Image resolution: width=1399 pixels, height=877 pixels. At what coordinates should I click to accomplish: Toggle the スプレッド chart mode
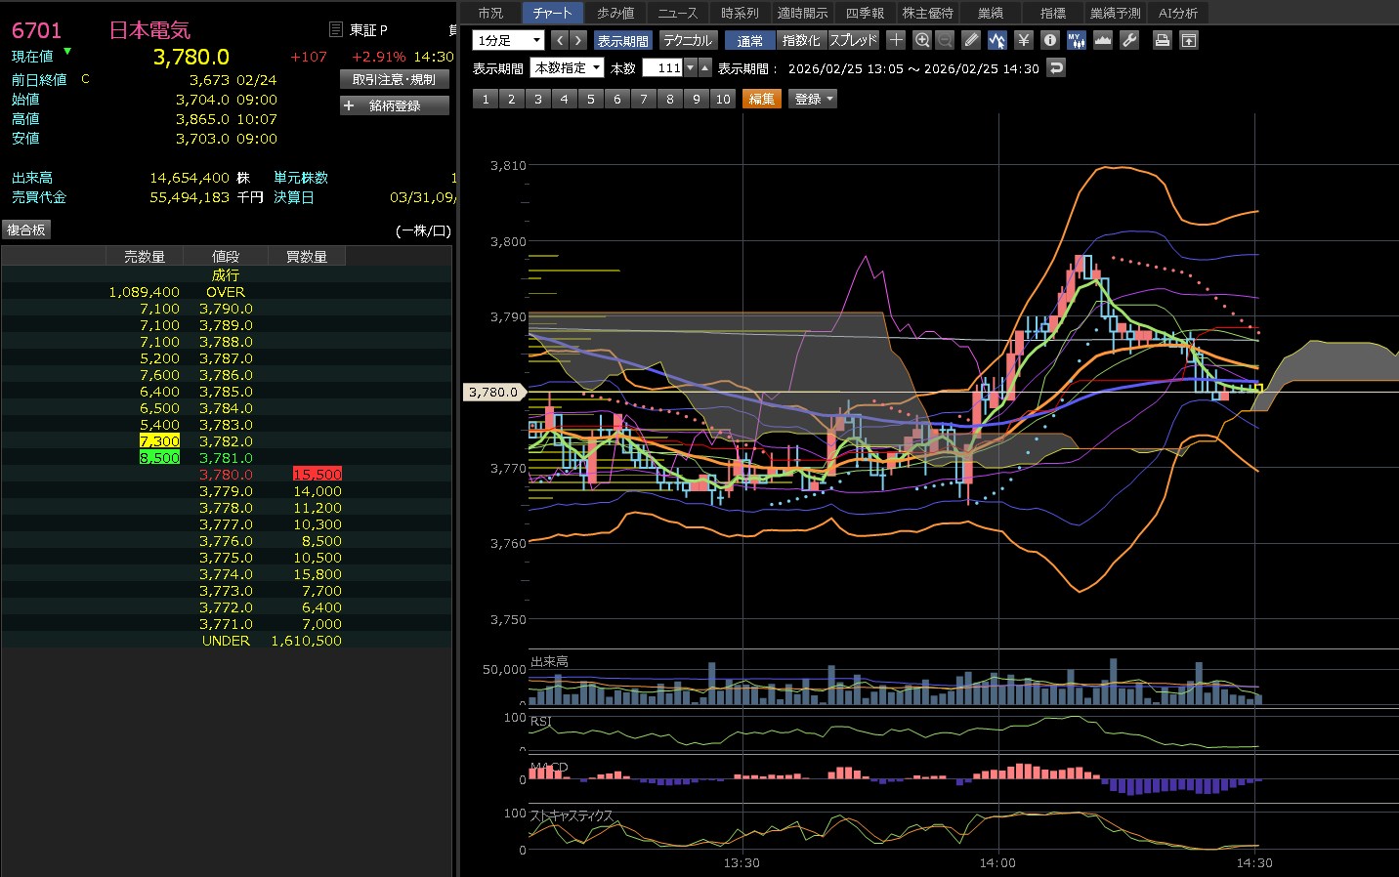point(853,40)
